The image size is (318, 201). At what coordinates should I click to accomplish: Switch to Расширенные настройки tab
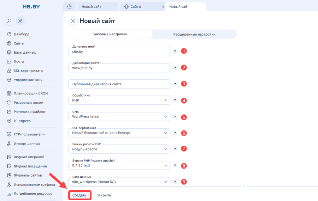[x=194, y=34]
